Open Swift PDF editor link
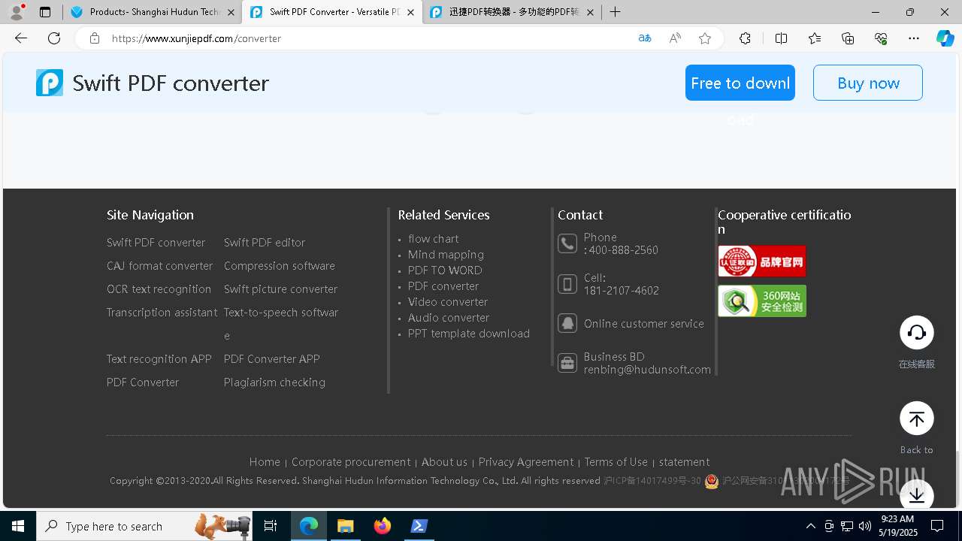Viewport: 962px width, 541px height. (265, 243)
